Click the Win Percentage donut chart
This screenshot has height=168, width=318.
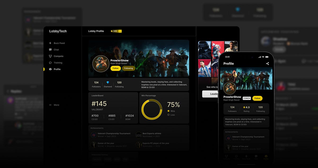pos(152,110)
